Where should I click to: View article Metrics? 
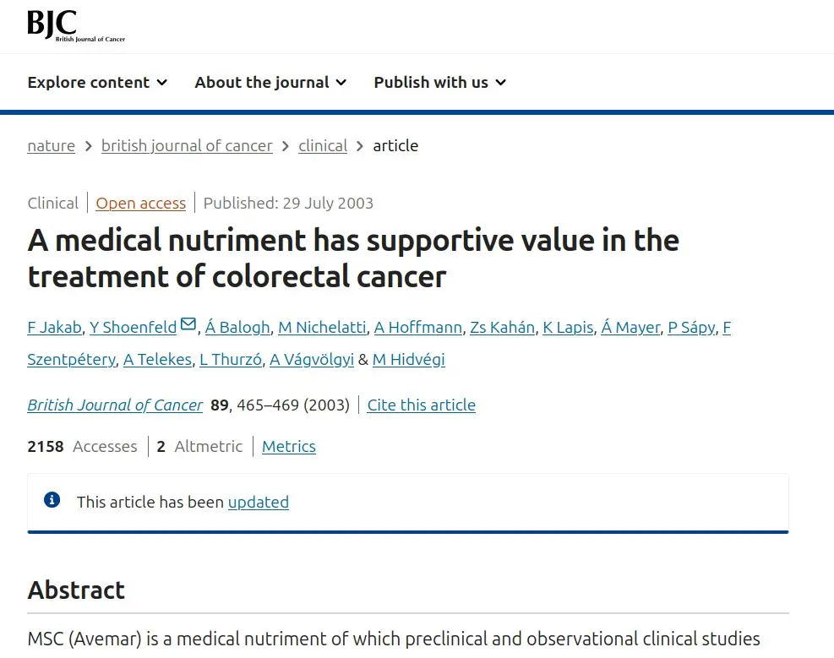click(289, 447)
